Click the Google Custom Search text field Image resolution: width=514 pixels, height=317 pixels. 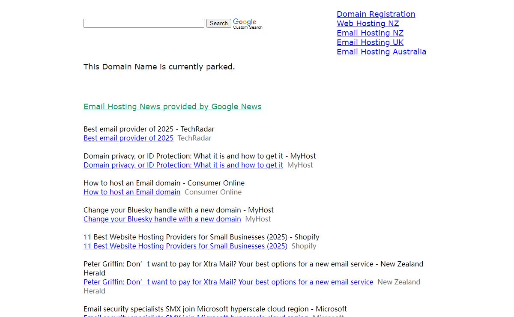pyautogui.click(x=144, y=24)
